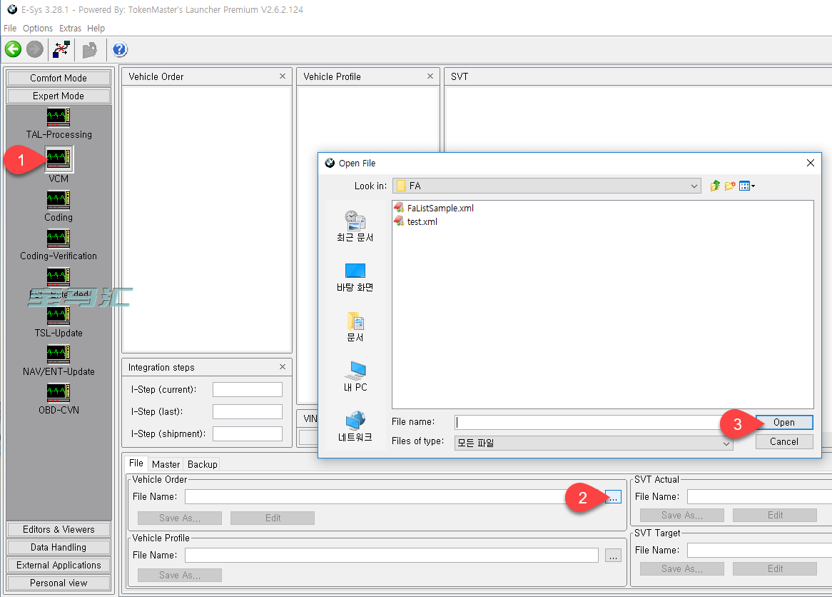832x597 pixels.
Task: Click the SVT Target File Name field
Action: (759, 551)
